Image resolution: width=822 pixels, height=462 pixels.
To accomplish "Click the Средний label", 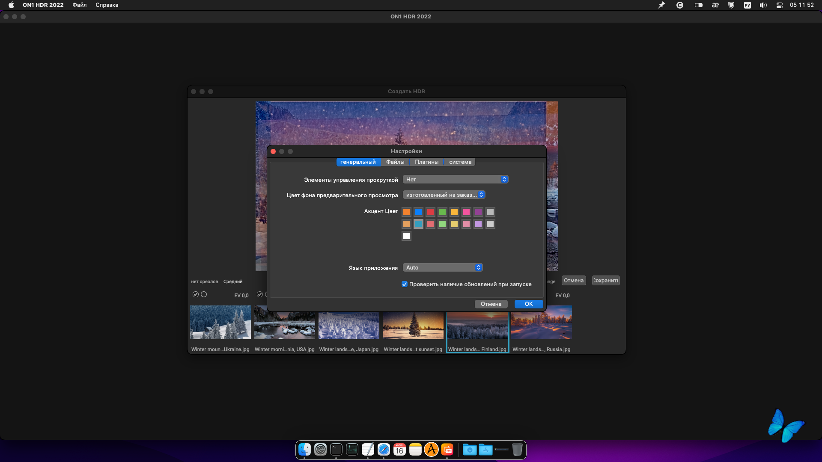I will (233, 281).
